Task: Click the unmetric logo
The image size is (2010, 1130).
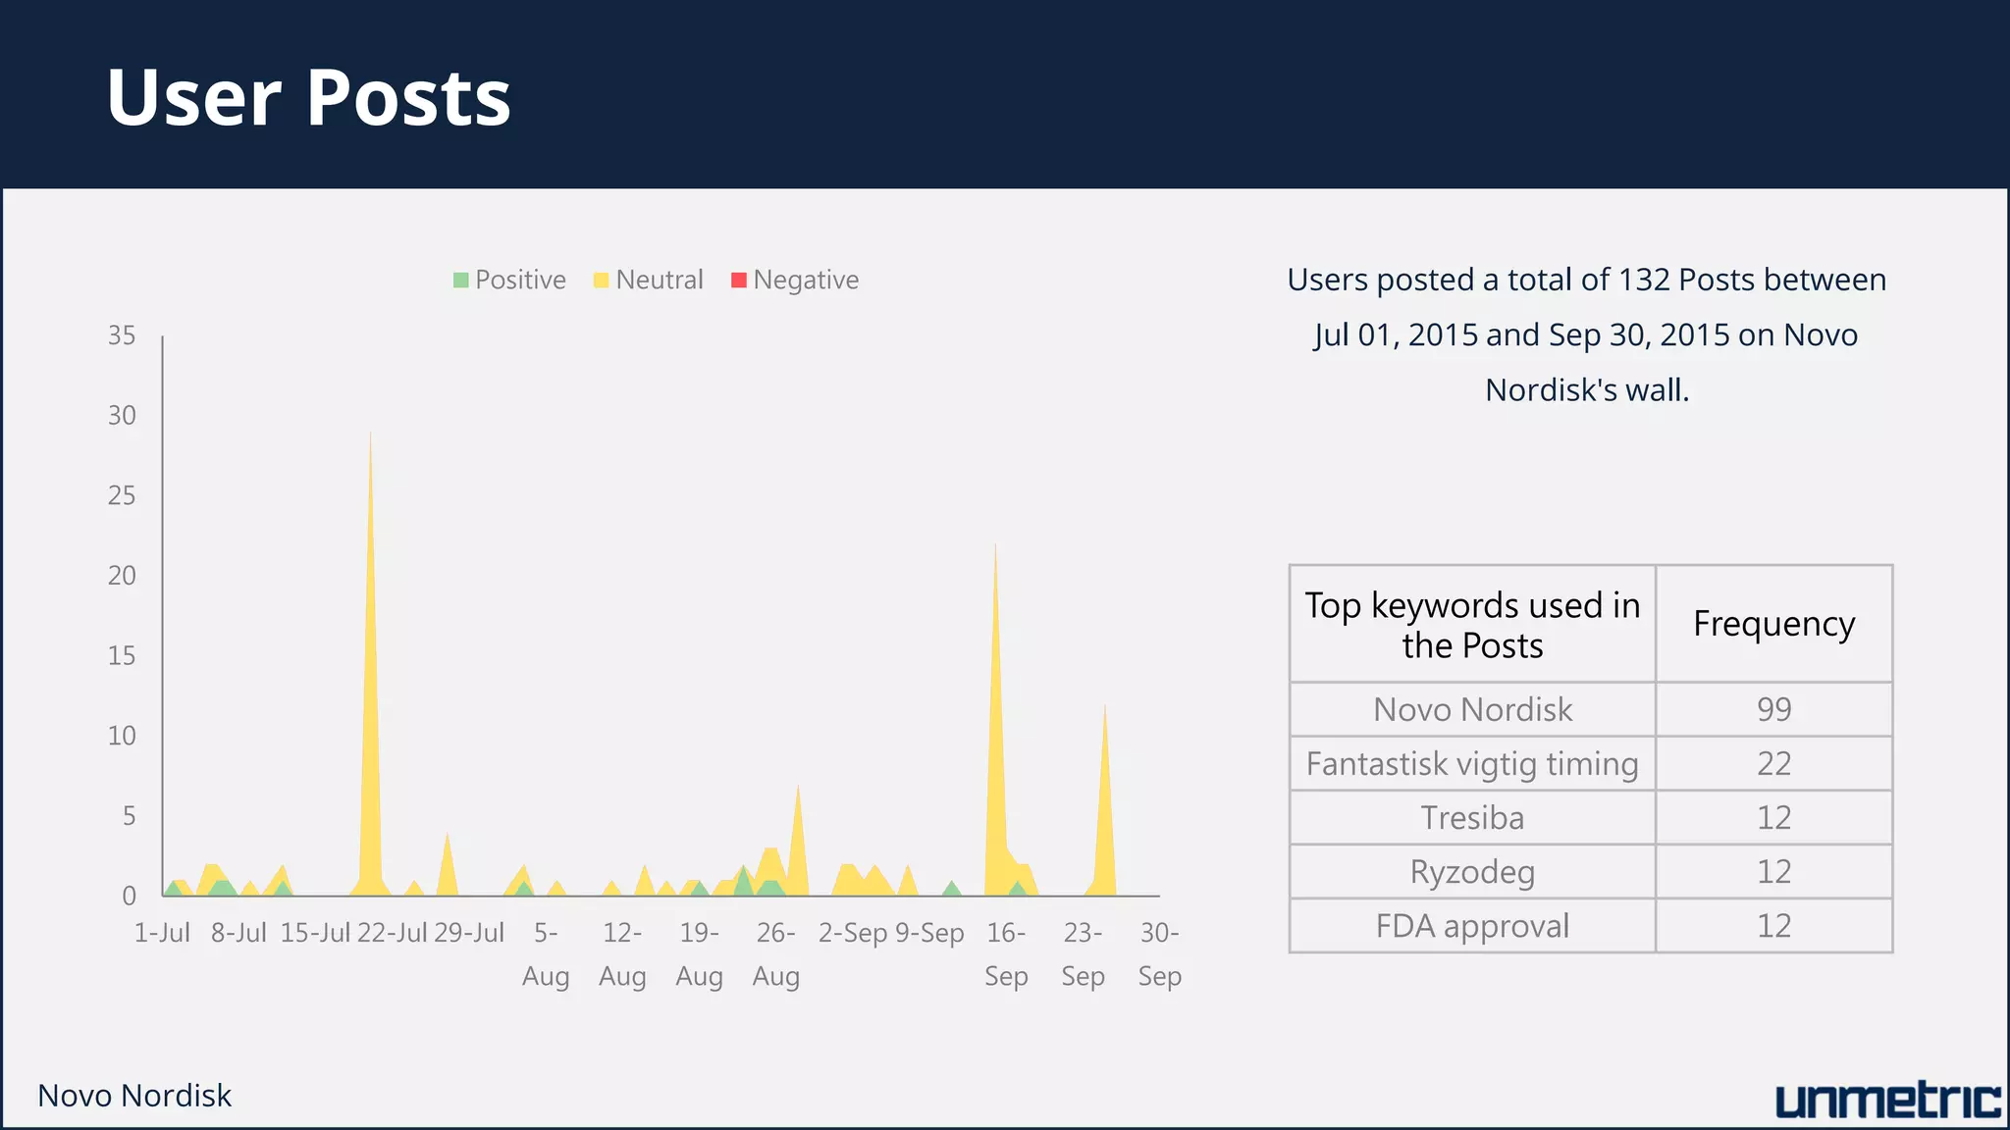Action: pyautogui.click(x=1888, y=1102)
